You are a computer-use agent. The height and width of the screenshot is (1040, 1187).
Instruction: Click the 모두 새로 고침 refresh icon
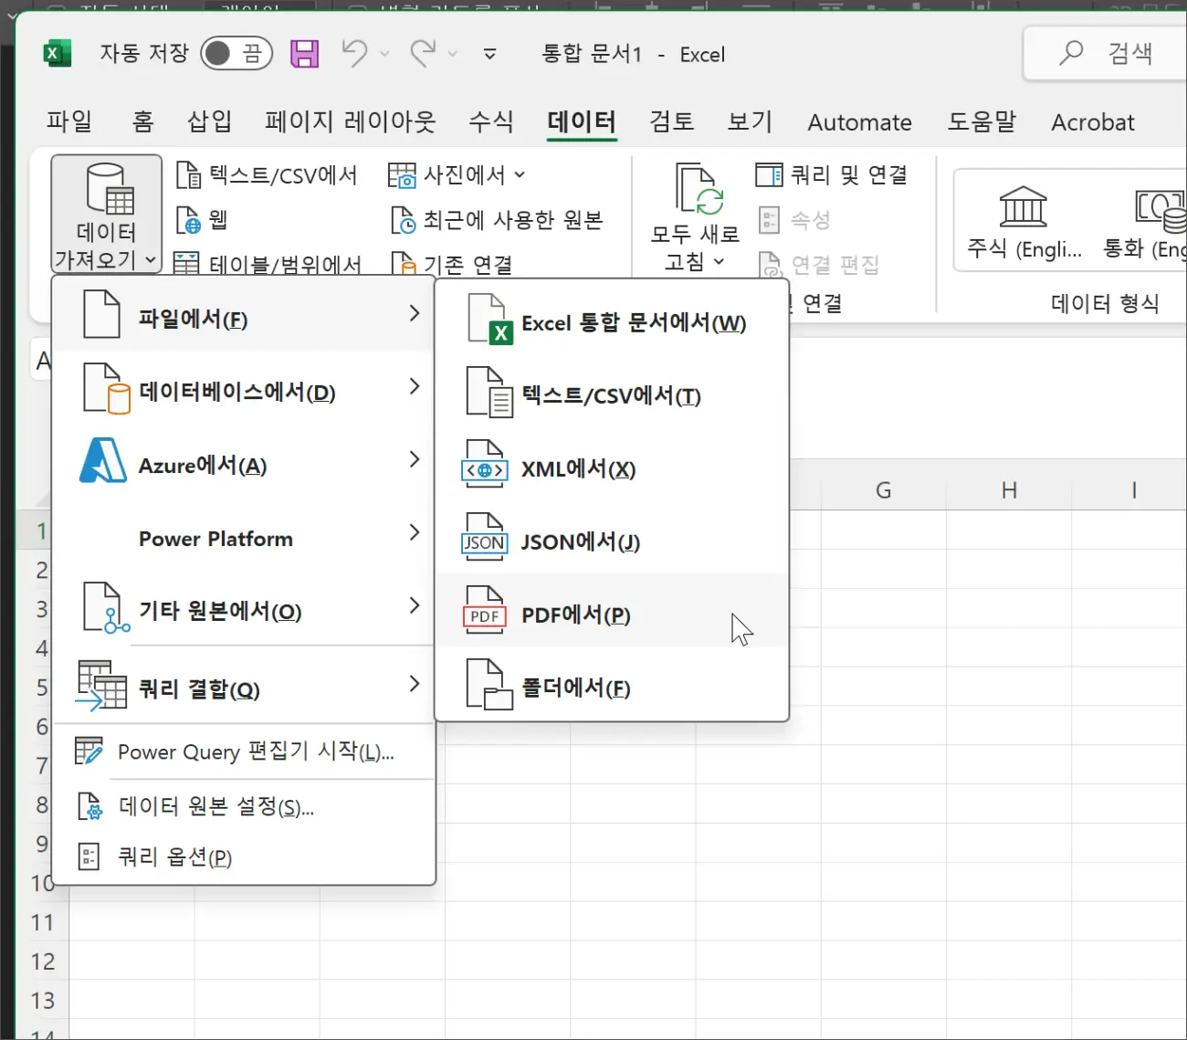tap(698, 190)
